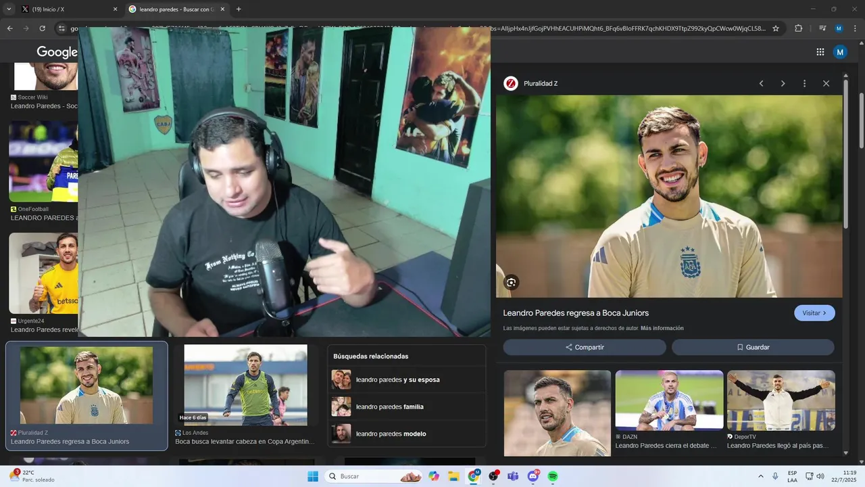Image resolution: width=865 pixels, height=487 pixels.
Task: Open the weather widget 22°C Parc. soleado
Action: pyautogui.click(x=32, y=476)
